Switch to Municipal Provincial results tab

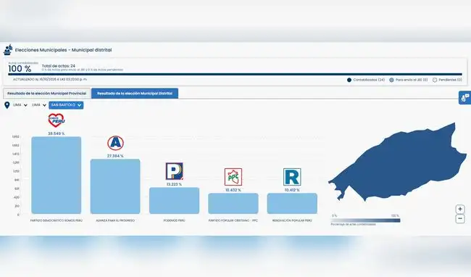tap(46, 94)
